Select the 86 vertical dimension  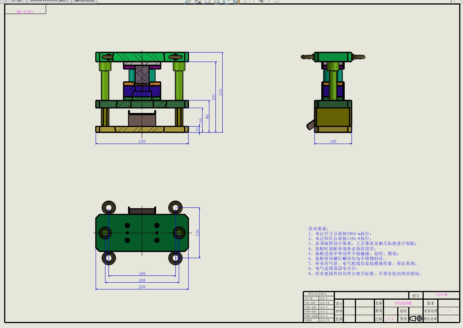(x=207, y=116)
